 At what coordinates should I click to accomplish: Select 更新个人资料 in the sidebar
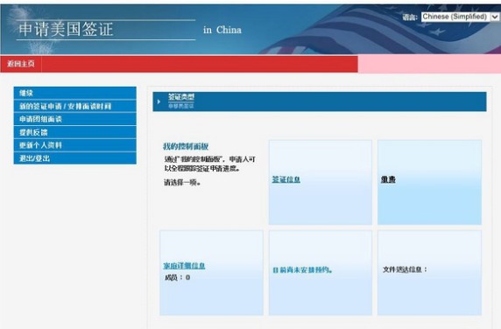[x=74, y=145]
